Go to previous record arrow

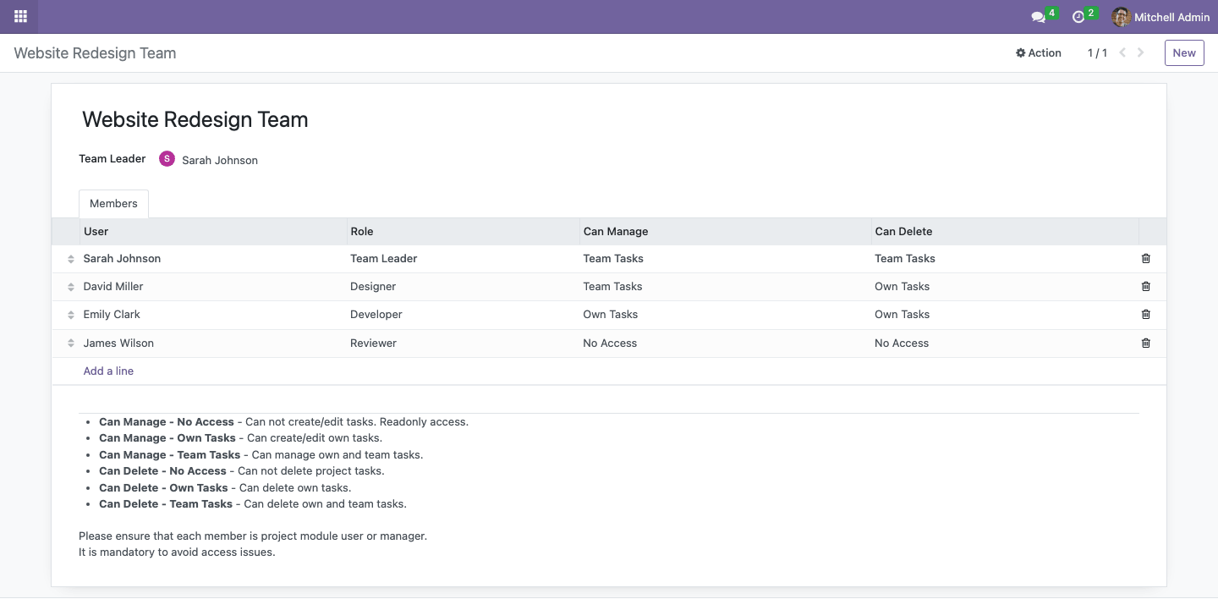[1122, 52]
